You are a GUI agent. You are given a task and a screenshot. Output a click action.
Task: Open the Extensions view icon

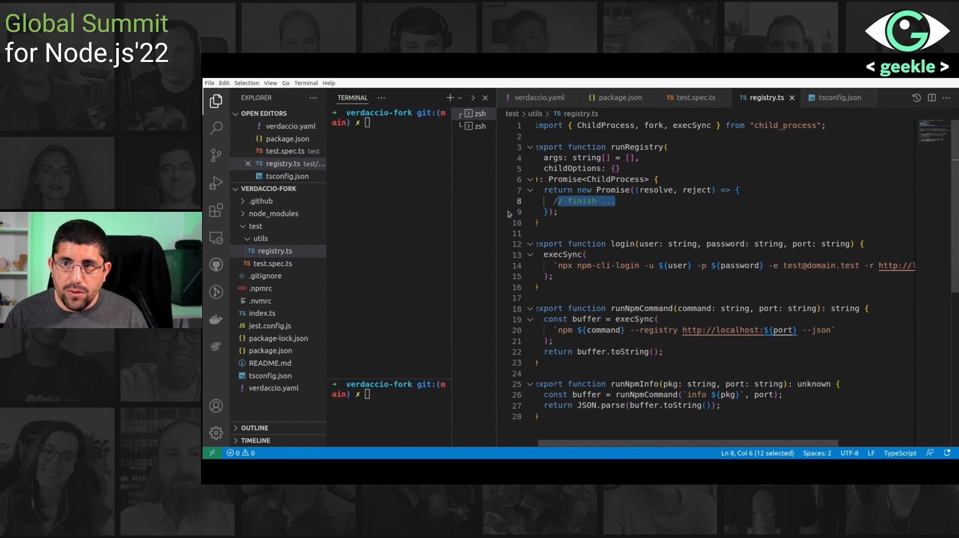pyautogui.click(x=216, y=210)
